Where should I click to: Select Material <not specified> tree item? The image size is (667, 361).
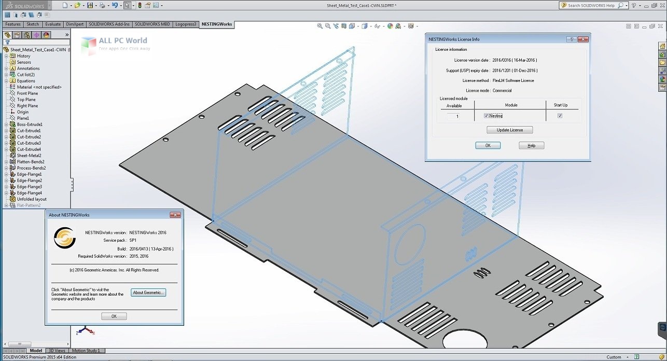(x=39, y=87)
